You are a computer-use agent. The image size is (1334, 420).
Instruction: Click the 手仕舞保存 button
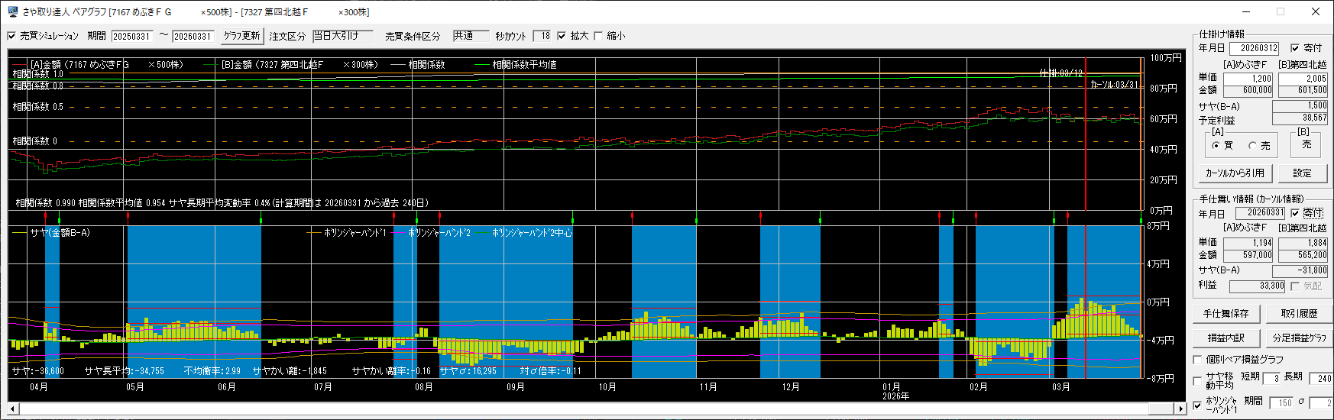tap(1226, 314)
